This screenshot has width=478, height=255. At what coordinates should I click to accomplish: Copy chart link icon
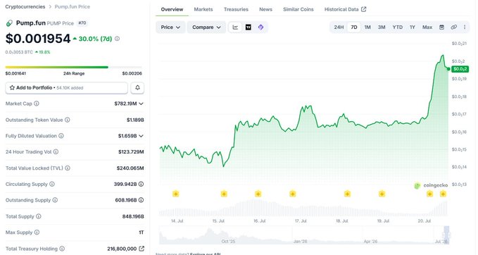[453, 27]
